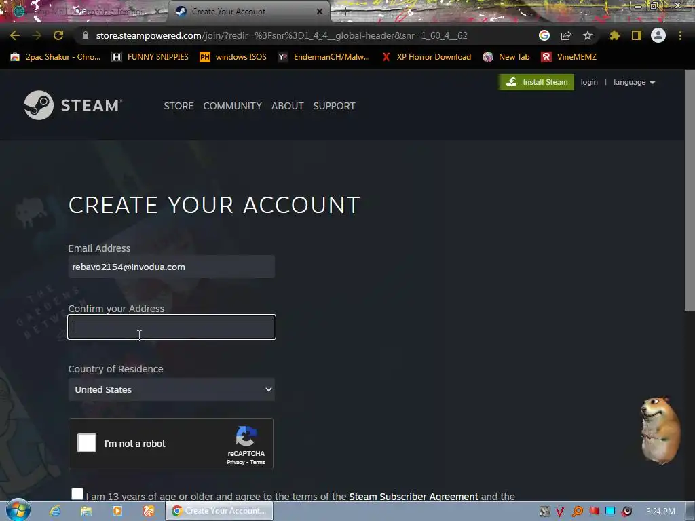
Task: Toggle the side panel icon
Action: pos(637,35)
